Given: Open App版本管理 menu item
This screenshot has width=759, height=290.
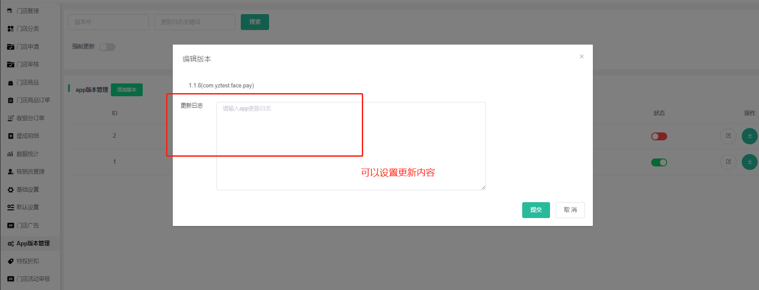Looking at the screenshot, I should pyautogui.click(x=30, y=244).
